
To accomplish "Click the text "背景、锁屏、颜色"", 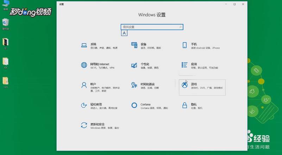I will coord(150,68).
